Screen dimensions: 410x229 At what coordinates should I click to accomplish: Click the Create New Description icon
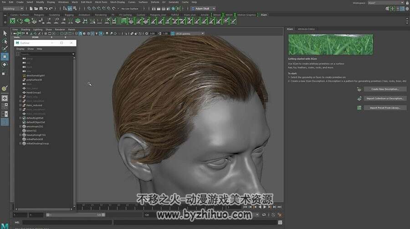pyautogui.click(x=359, y=89)
